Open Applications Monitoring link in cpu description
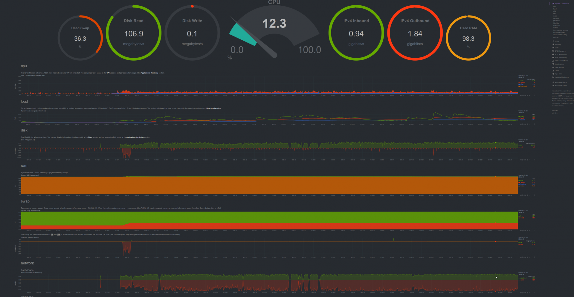The image size is (574, 297). click(149, 73)
